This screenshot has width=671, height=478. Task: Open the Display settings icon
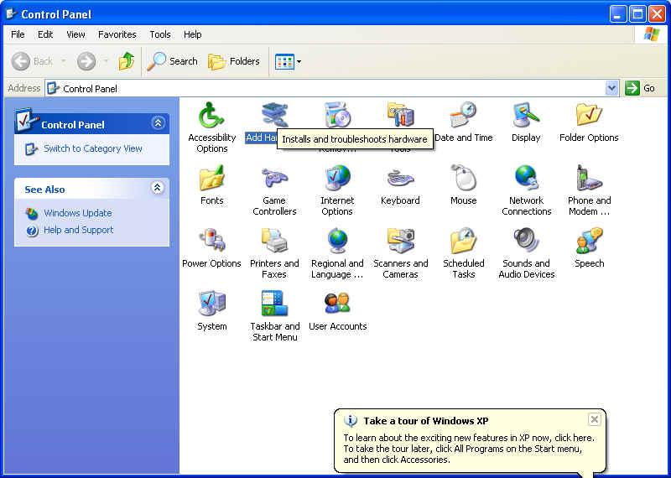coord(526,116)
